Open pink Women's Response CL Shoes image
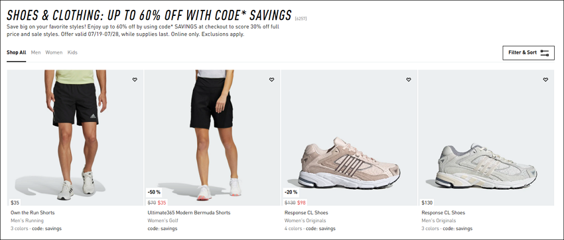564x240 pixels. 349,138
